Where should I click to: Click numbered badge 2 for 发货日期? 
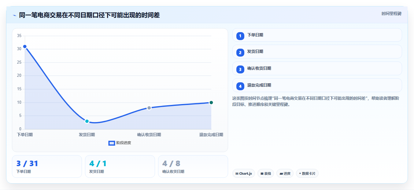click(x=240, y=53)
